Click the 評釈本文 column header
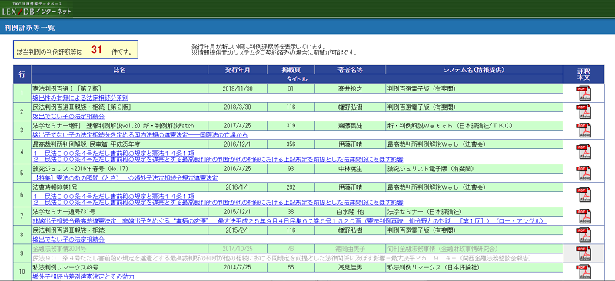Screen dimensions: 615x281 point(583,74)
